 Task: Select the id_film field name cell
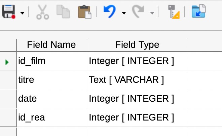(52, 61)
